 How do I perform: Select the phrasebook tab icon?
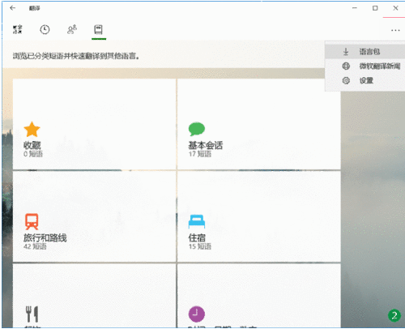coord(99,29)
